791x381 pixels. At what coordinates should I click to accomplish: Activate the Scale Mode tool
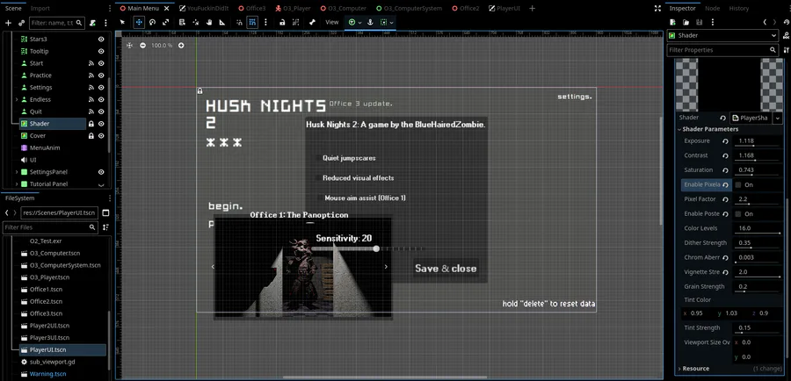165,22
